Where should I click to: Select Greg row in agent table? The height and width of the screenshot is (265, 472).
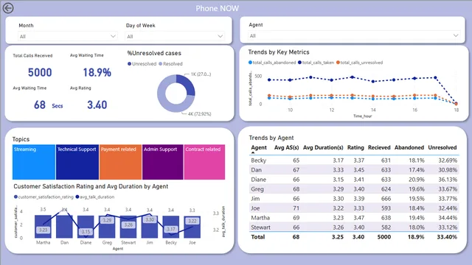coord(354,189)
